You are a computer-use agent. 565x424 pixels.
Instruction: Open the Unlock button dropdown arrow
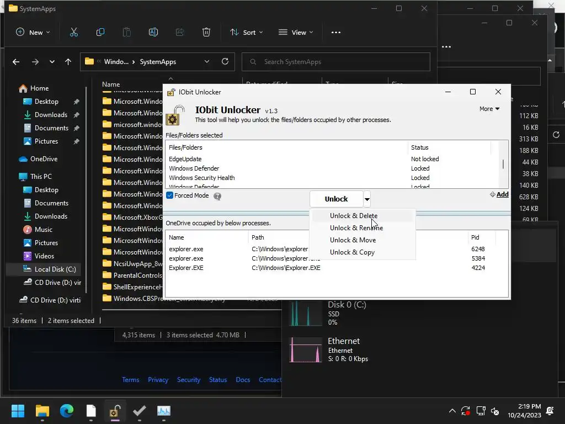pyautogui.click(x=367, y=199)
